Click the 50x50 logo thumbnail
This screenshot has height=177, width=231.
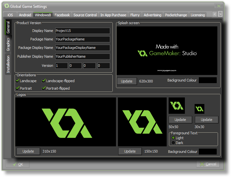coord(177,106)
